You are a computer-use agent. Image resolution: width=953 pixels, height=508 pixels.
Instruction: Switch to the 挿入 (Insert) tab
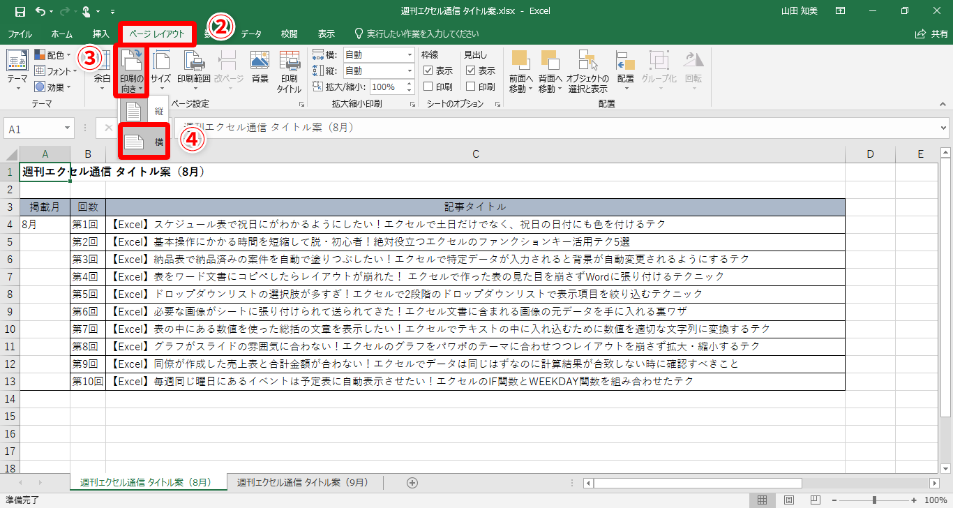tap(101, 33)
